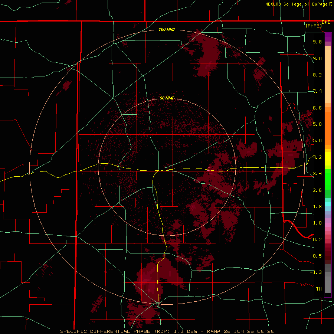Click the 0.2 scale value
The width and height of the screenshot is (334, 334).
(x=317, y=239)
